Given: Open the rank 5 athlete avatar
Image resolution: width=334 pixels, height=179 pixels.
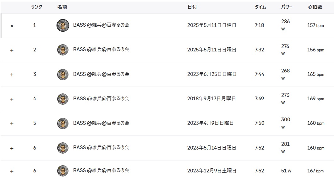Looking at the screenshot, I should click(63, 123).
